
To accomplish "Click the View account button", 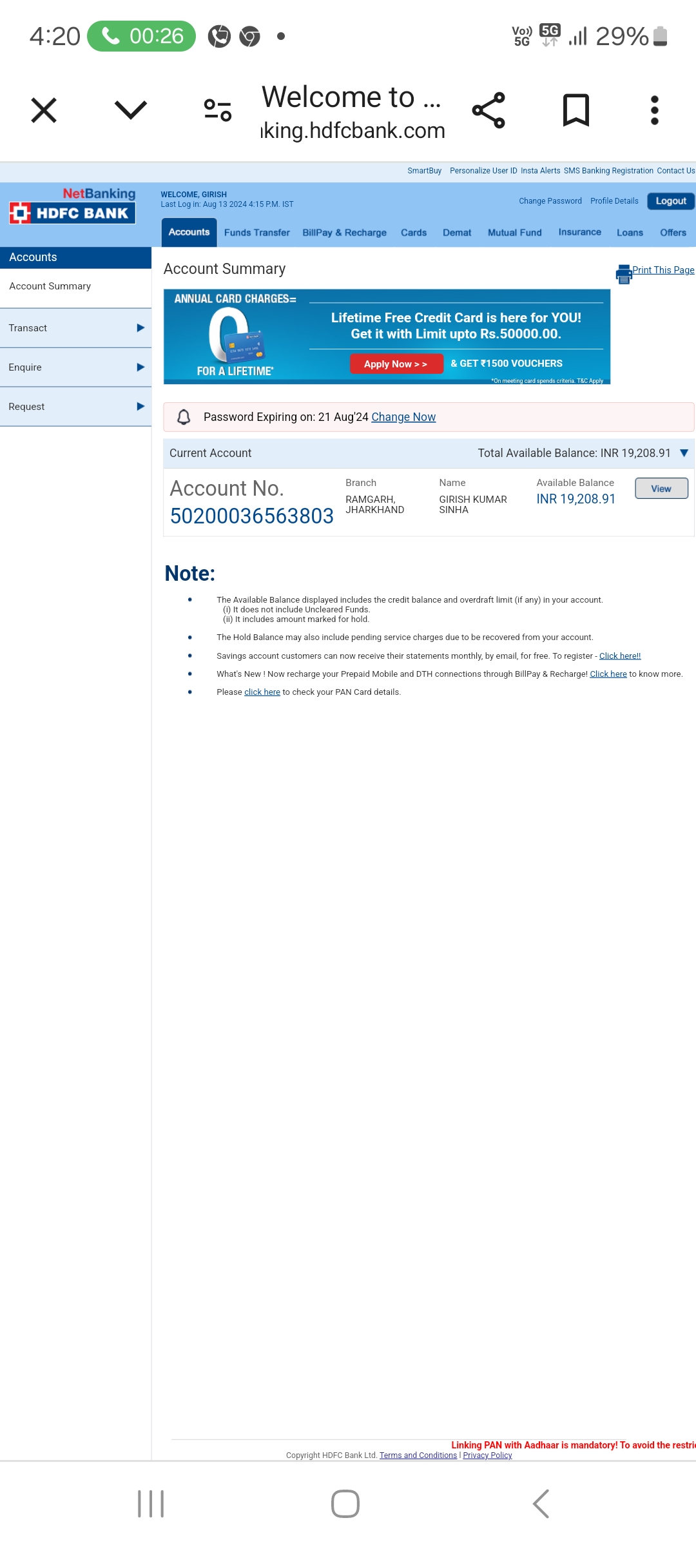I will coord(661,489).
